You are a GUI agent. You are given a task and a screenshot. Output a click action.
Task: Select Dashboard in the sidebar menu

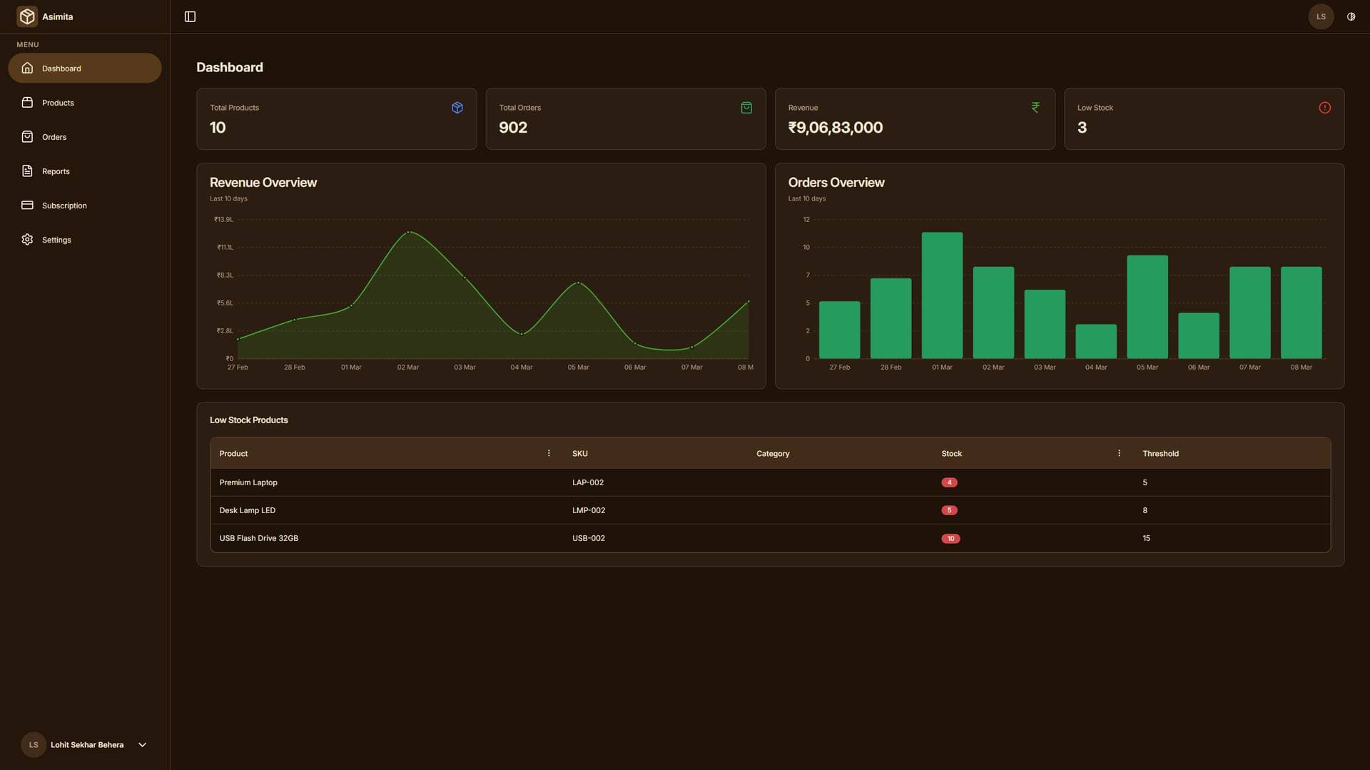61,68
